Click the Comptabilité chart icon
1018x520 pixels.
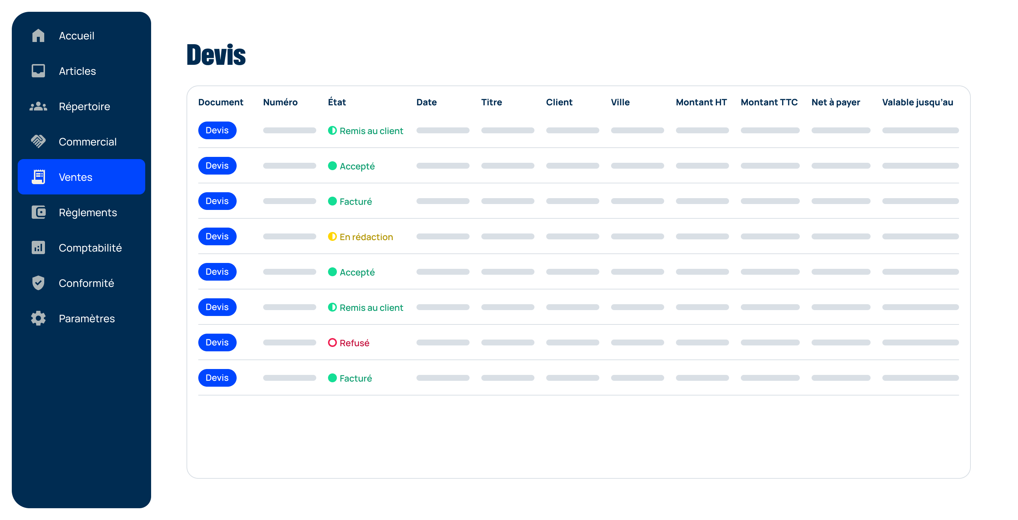pyautogui.click(x=38, y=247)
